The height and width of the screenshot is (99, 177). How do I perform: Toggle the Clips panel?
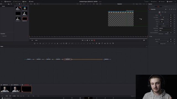click(x=24, y=2)
